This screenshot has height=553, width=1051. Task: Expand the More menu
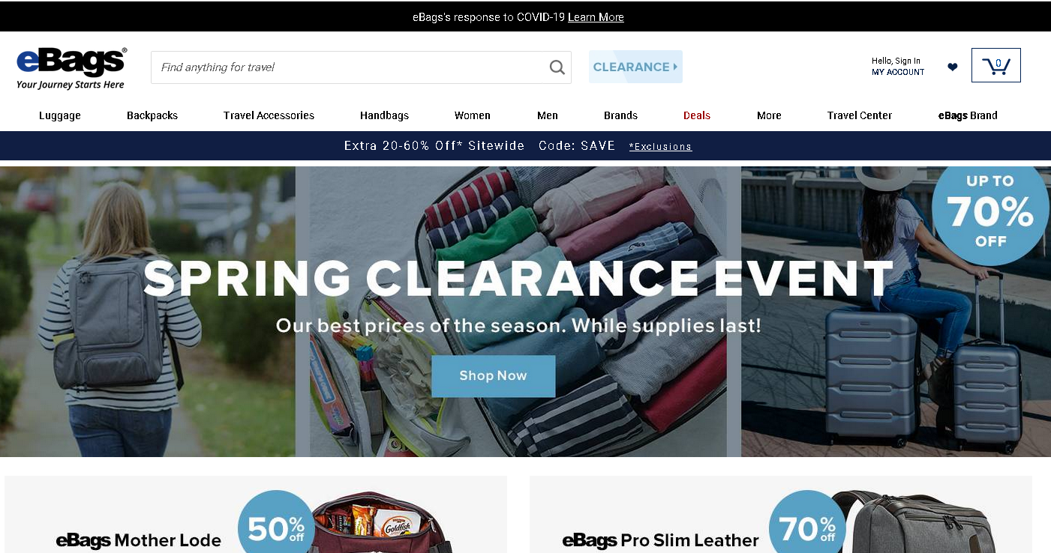(x=769, y=115)
